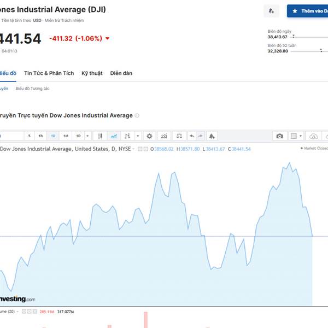
Task: Click second small box icon in symbol legend
Action: point(145,149)
